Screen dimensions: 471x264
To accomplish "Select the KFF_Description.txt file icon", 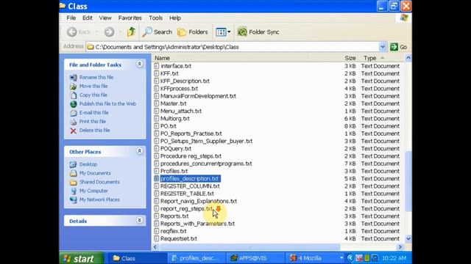I will (x=157, y=81).
